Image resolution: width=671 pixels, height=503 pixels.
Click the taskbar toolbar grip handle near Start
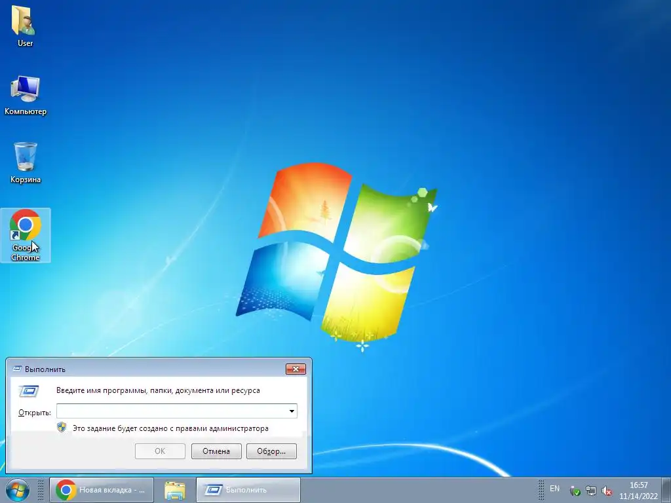[41, 490]
